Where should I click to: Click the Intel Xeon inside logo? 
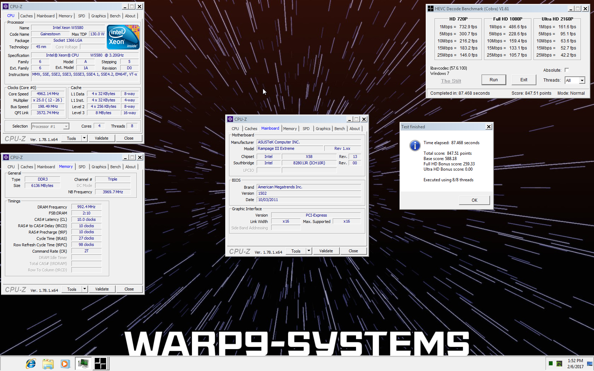123,37
